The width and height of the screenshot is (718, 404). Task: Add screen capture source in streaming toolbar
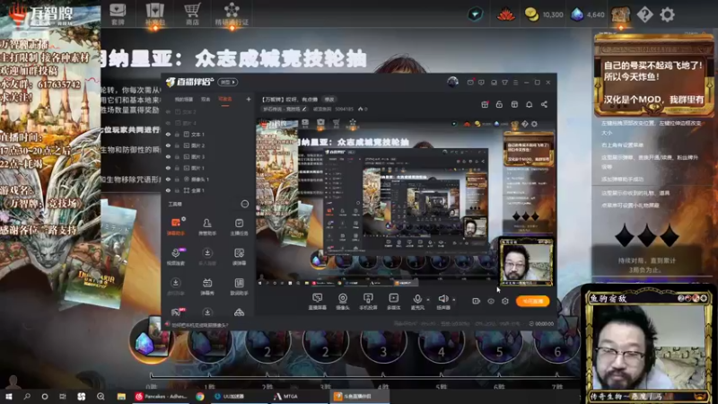click(317, 302)
